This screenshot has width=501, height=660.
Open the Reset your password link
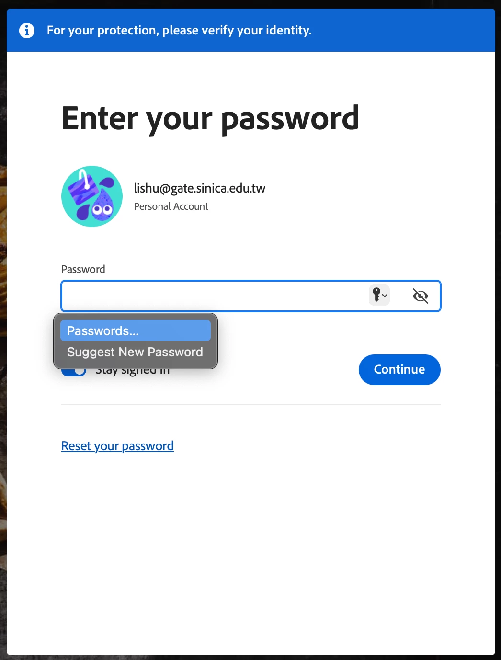coord(117,446)
